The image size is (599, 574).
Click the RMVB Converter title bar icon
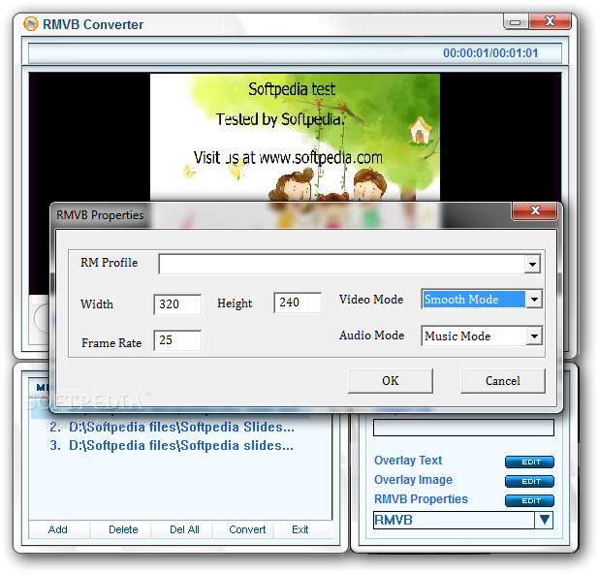pyautogui.click(x=31, y=24)
